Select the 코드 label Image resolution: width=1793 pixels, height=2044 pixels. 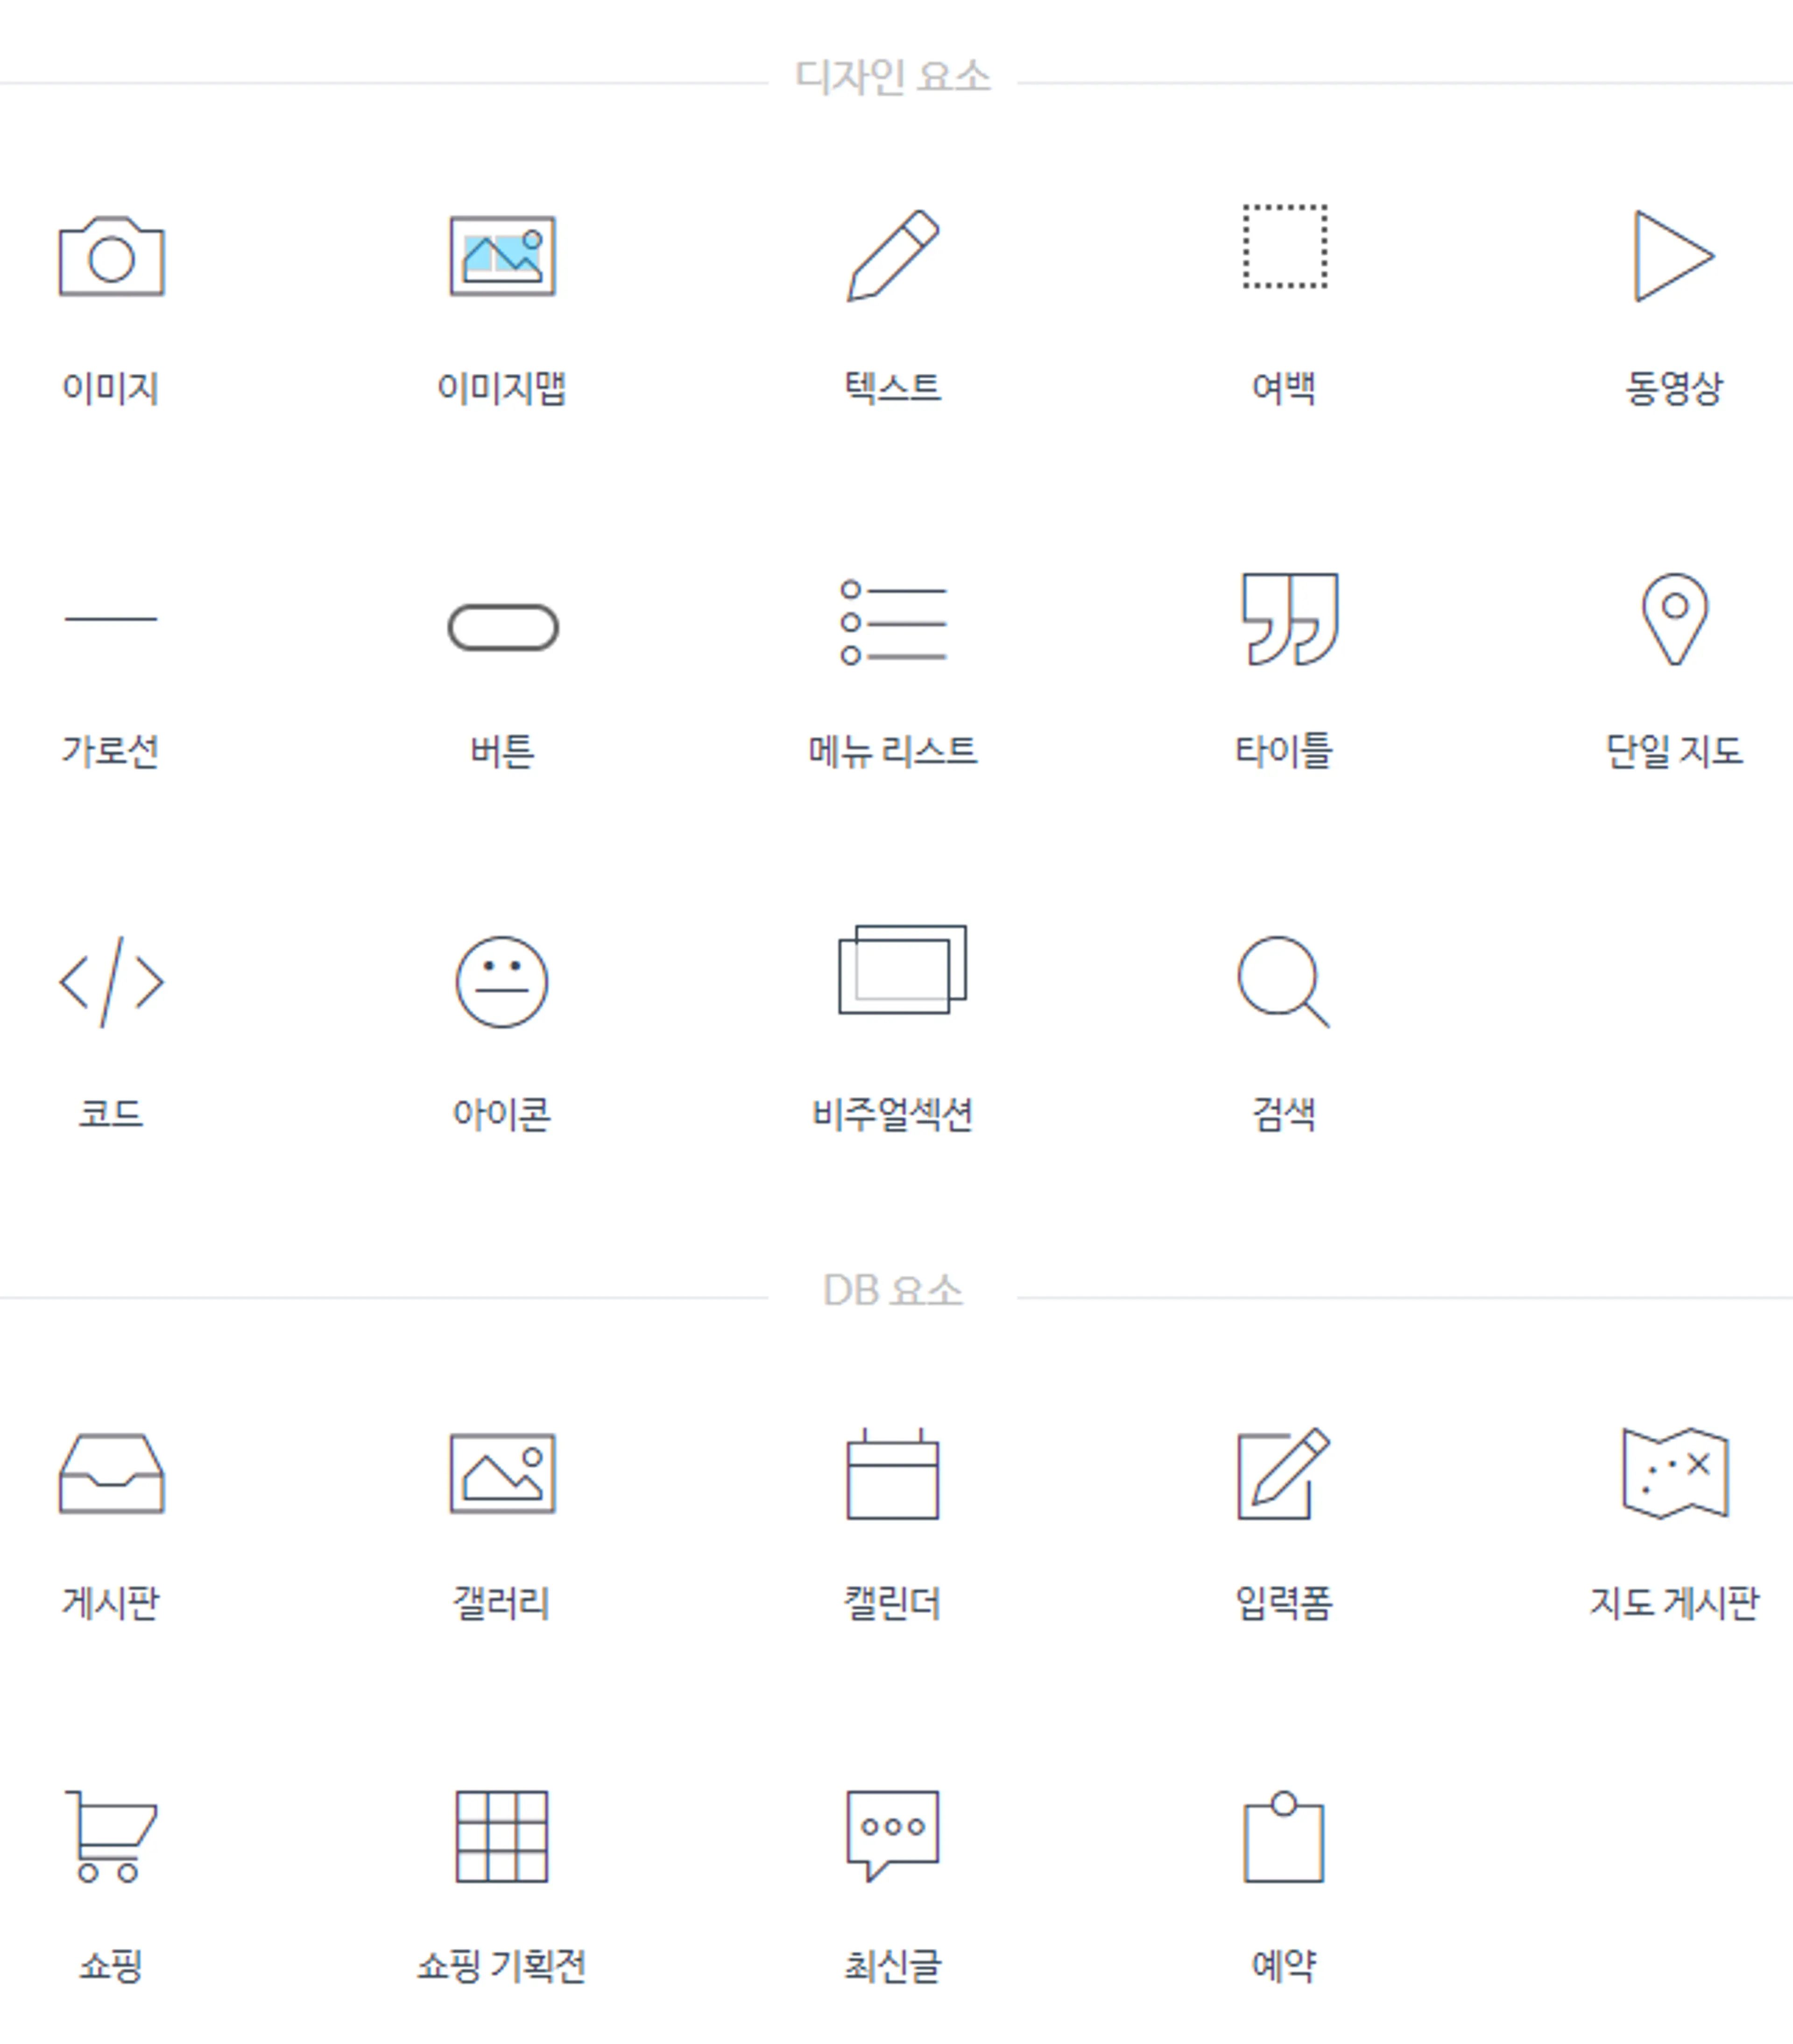click(x=111, y=1114)
